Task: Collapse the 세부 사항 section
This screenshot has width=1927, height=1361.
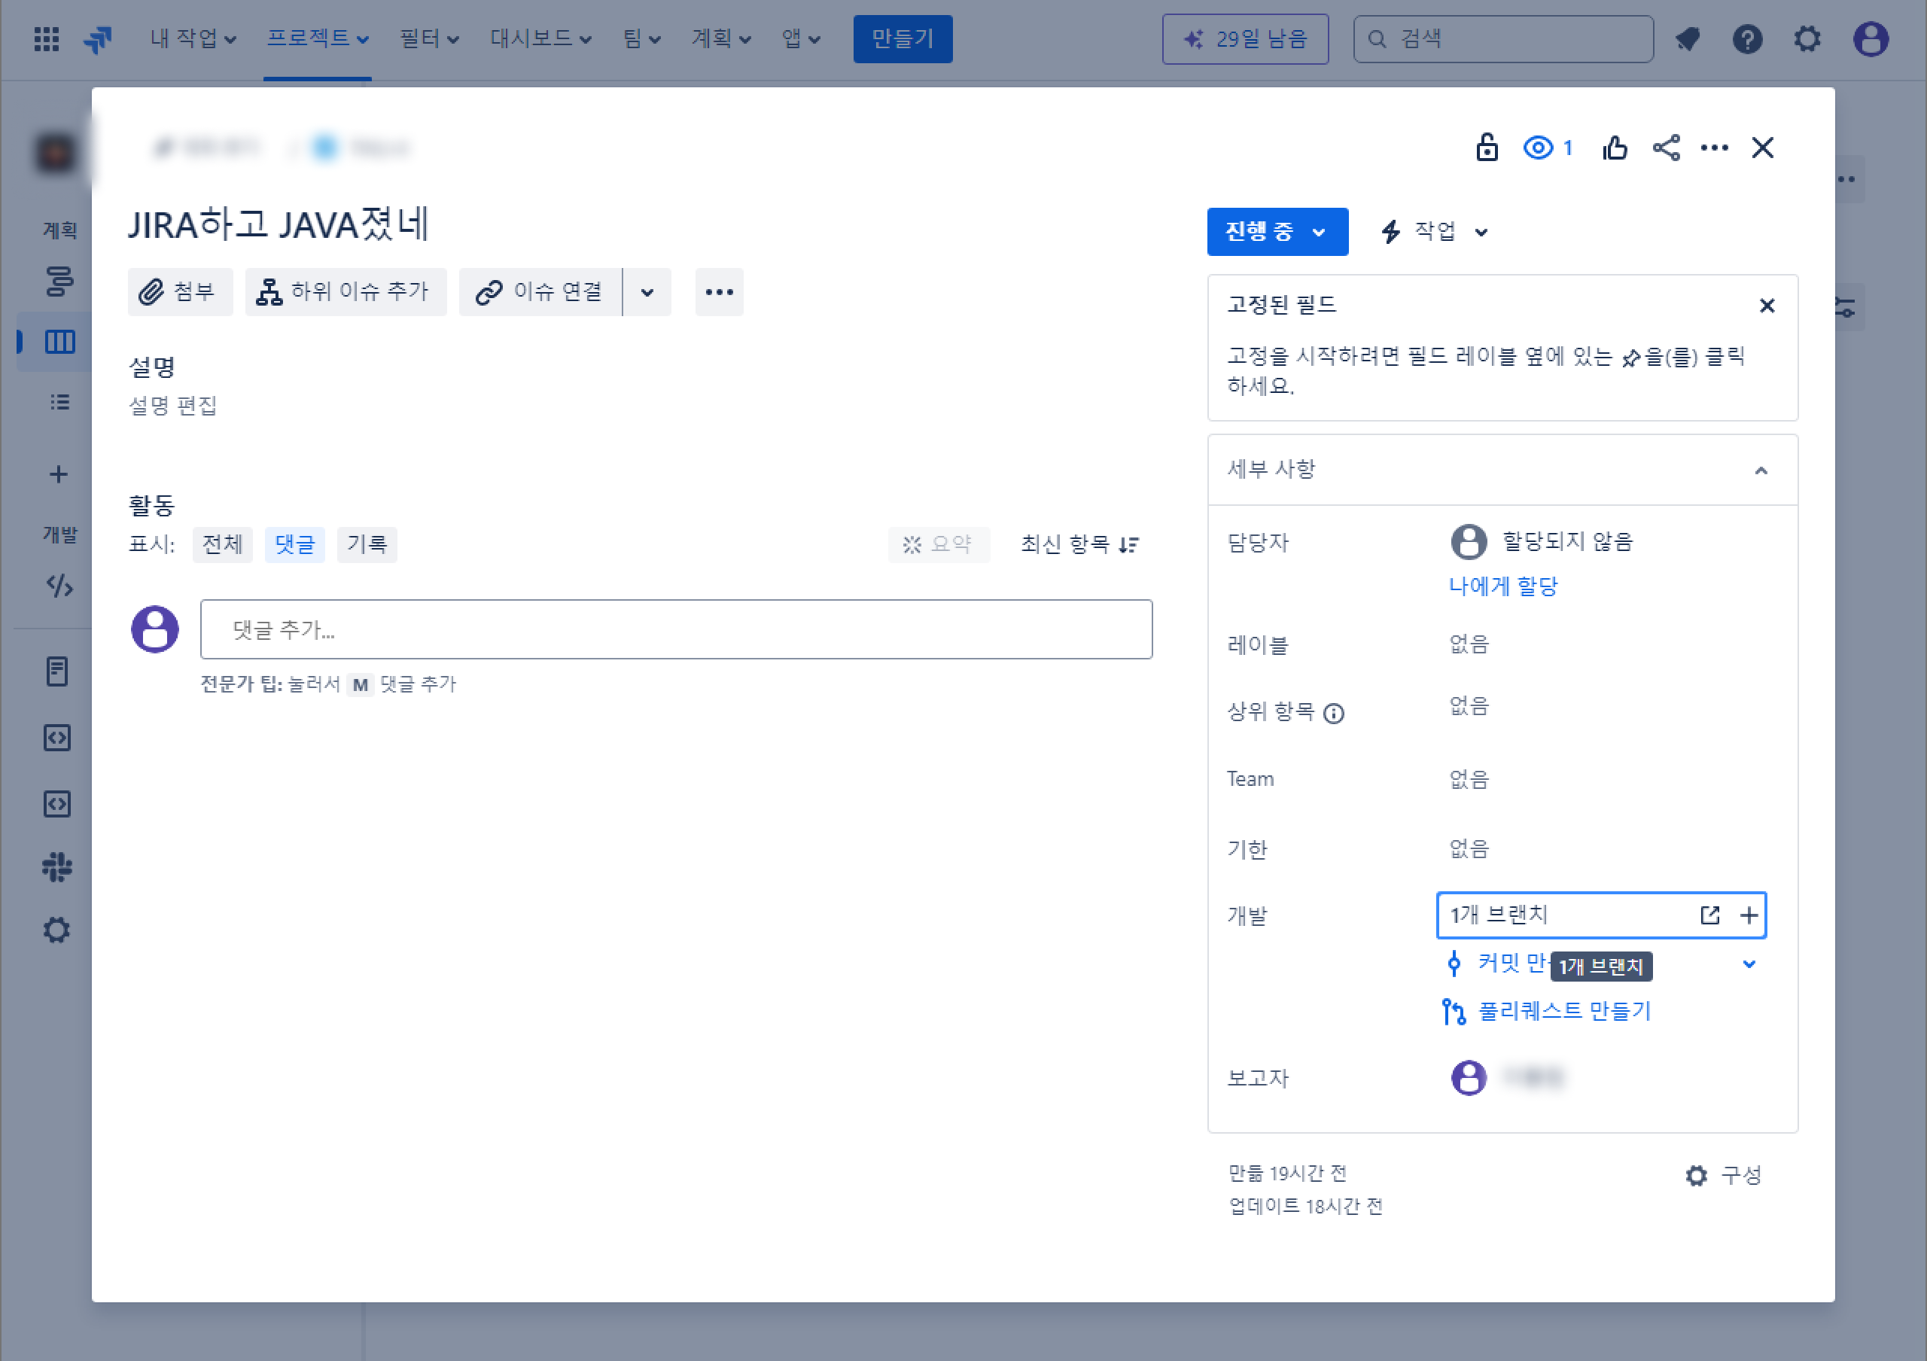Action: (x=1761, y=470)
